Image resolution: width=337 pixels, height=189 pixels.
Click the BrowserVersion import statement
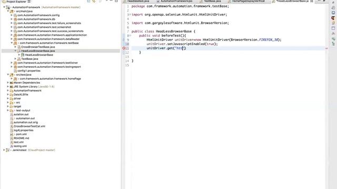[180, 23]
